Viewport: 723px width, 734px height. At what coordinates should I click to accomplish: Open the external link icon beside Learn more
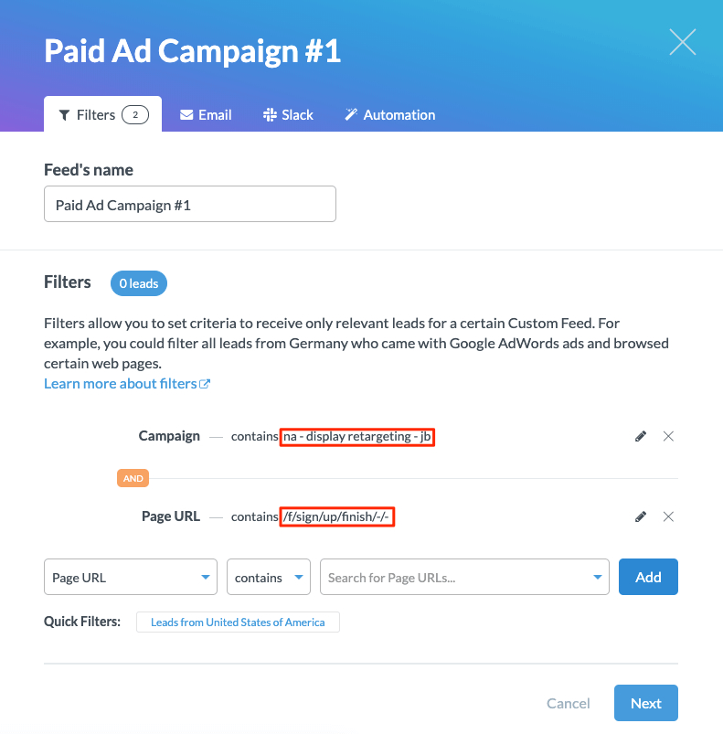point(206,383)
